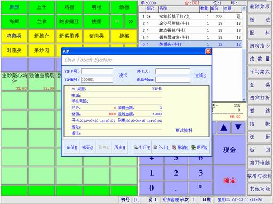
Task: Click the 离开电脑 leave computer button
Action: coord(260,163)
